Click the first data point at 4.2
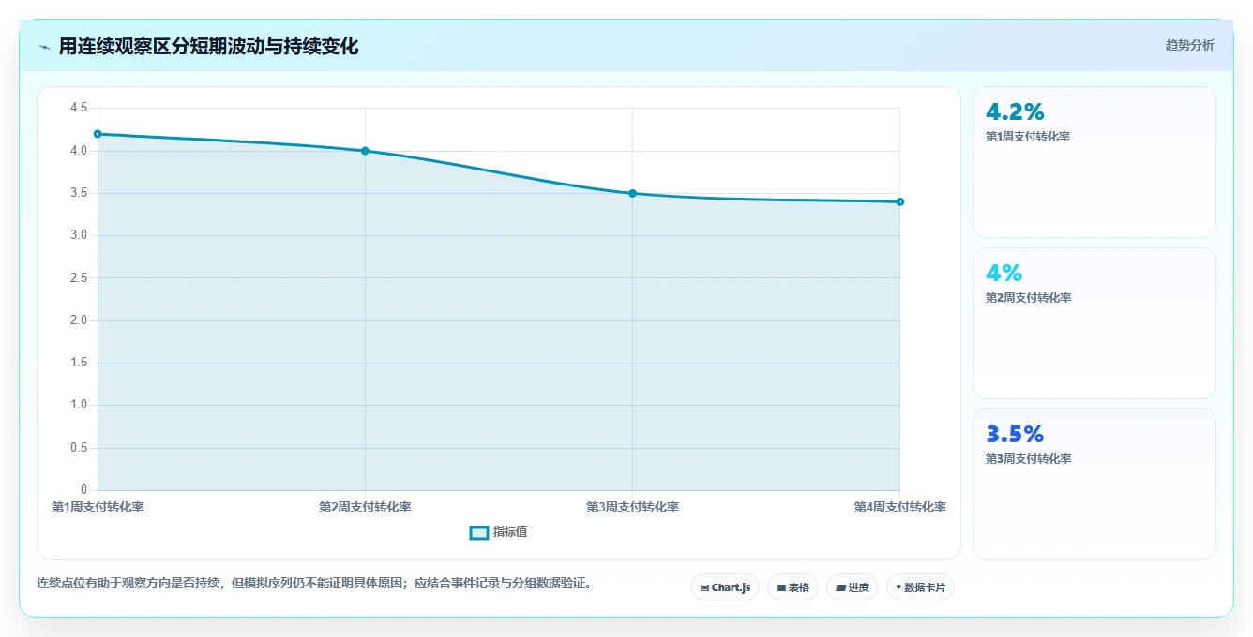This screenshot has width=1253, height=637. coord(98,134)
